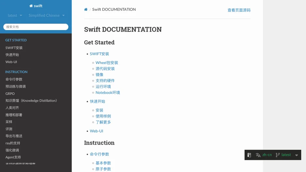Image resolution: width=306 pixels, height=172 pixels.
Task: Open 源代码安装 link
Action: pyautogui.click(x=105, y=69)
